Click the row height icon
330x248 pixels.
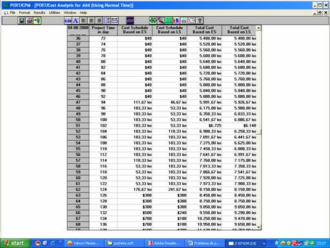point(114,21)
